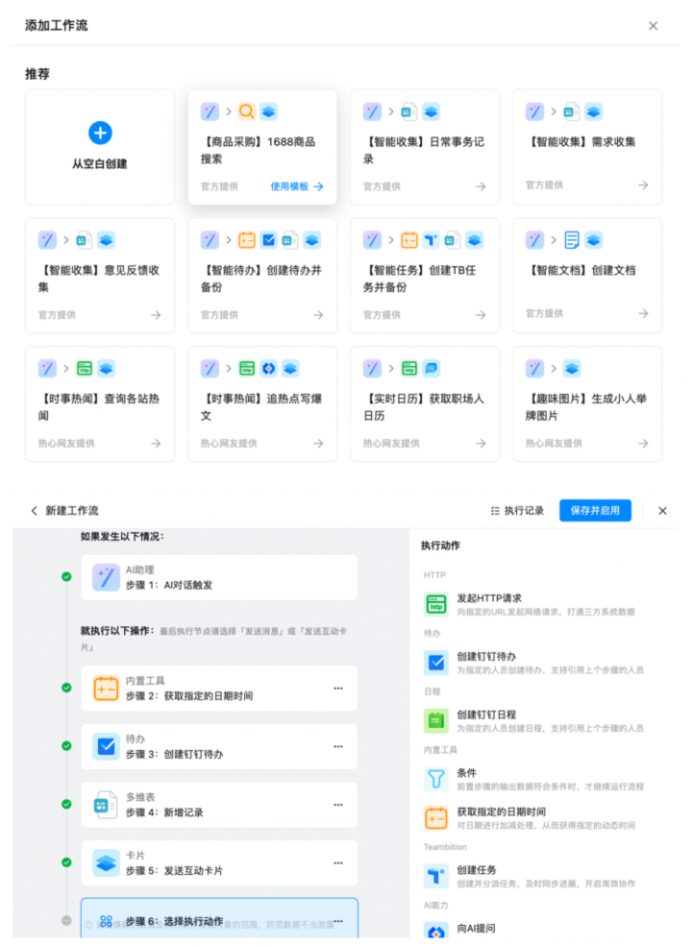
Task: Click the 多维表 icon in step 4
Action: (x=106, y=805)
